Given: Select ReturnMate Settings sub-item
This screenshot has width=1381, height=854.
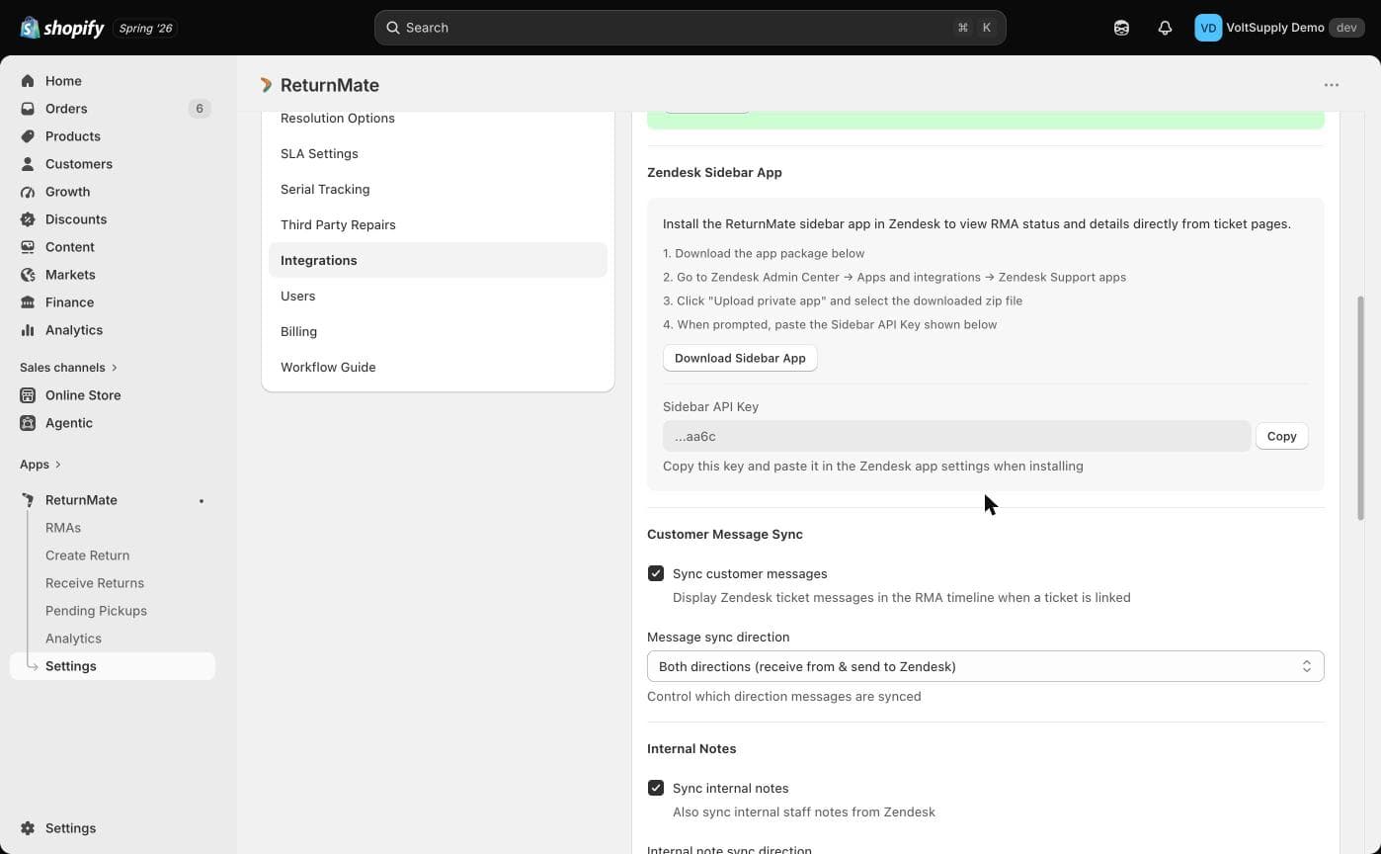Looking at the screenshot, I should tap(113, 666).
